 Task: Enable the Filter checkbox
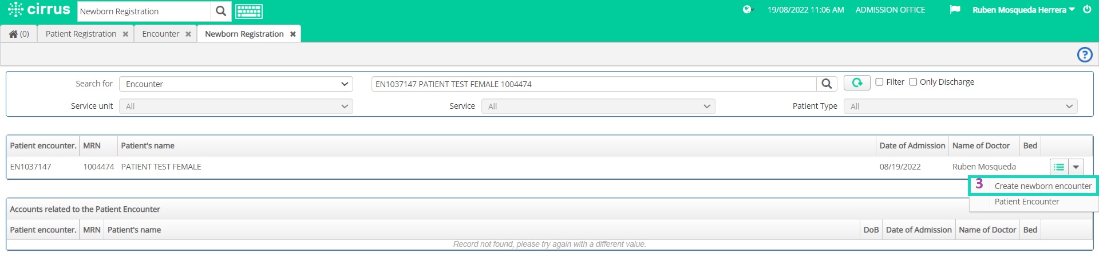pyautogui.click(x=879, y=82)
